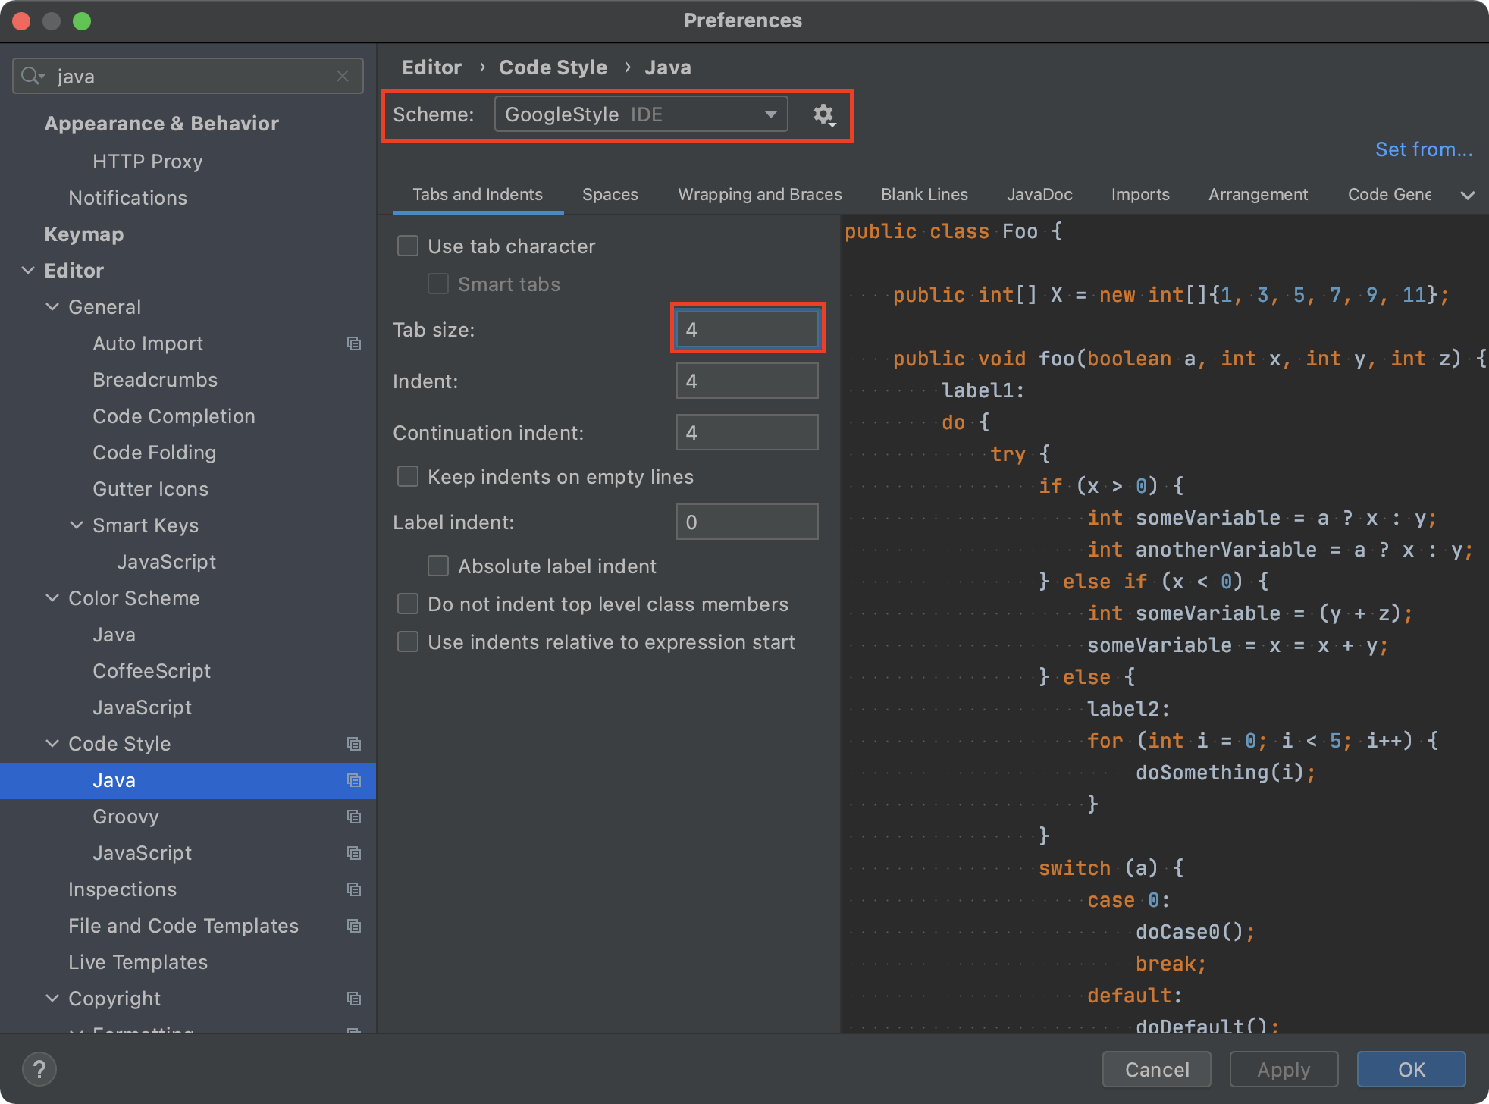The height and width of the screenshot is (1104, 1489).
Task: Select Live Templates in settings tree
Action: point(138,962)
